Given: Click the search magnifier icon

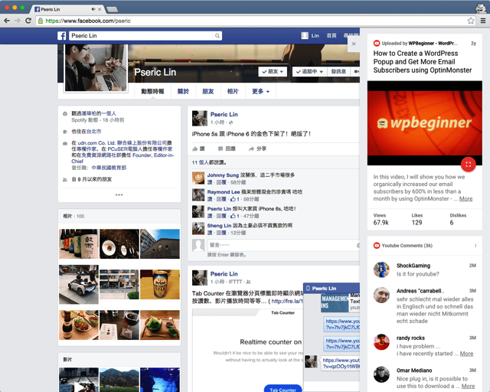Looking at the screenshot, I should [x=217, y=36].
